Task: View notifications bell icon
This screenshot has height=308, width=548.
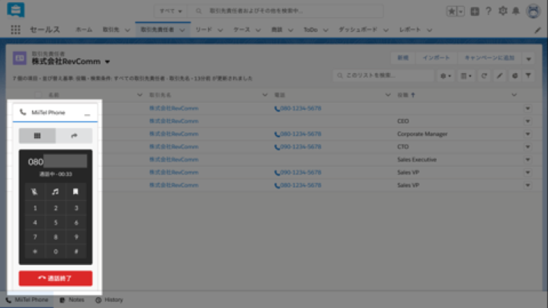Action: click(x=516, y=11)
